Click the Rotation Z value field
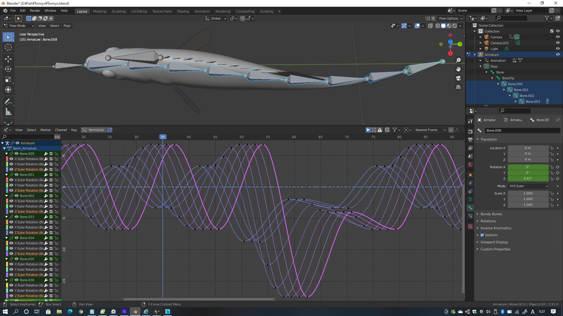This screenshot has width=563, height=316. (528, 178)
